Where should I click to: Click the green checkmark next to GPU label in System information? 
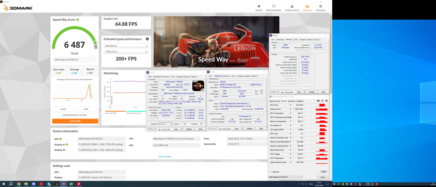61,139
